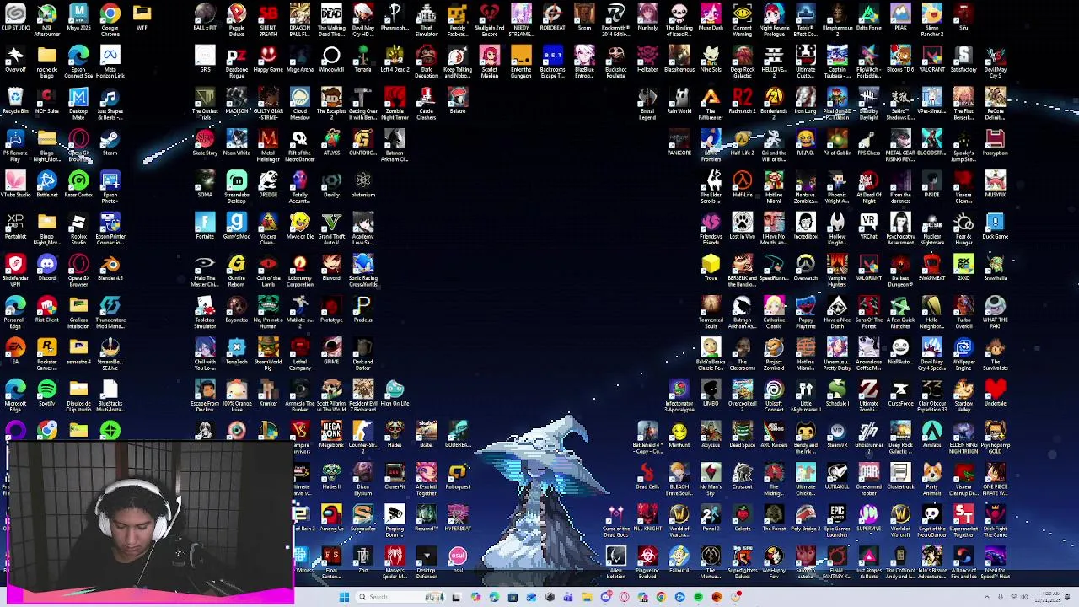1079x607 pixels.
Task: Open the SOMA game icon
Action: tap(205, 185)
